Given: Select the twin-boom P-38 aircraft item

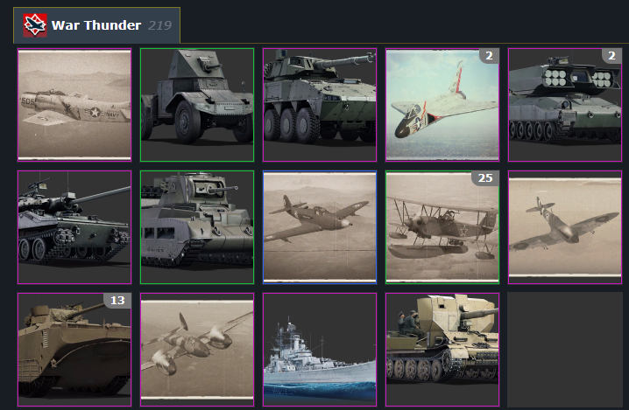Looking at the screenshot, I should [197, 350].
